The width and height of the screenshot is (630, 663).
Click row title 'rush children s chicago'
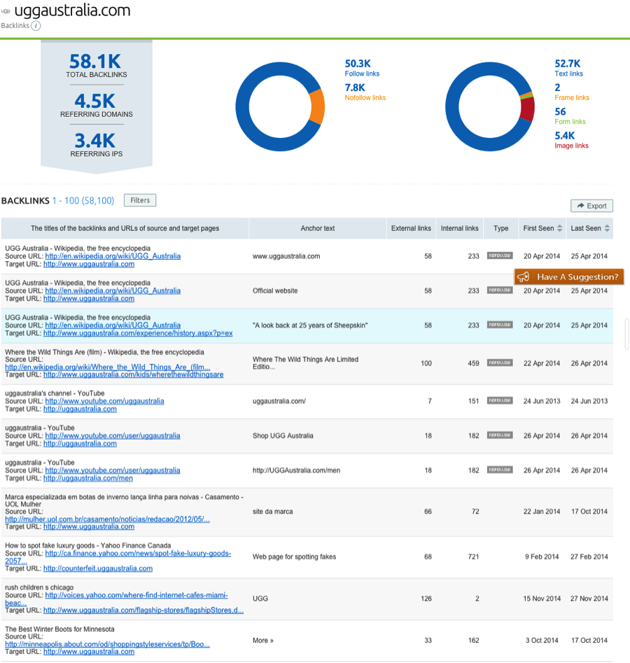39,587
